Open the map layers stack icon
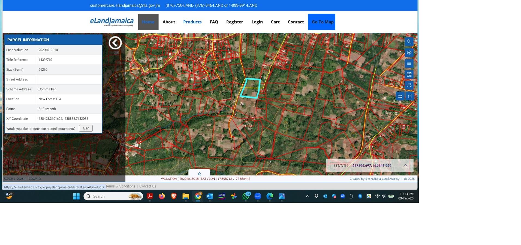 click(x=409, y=53)
